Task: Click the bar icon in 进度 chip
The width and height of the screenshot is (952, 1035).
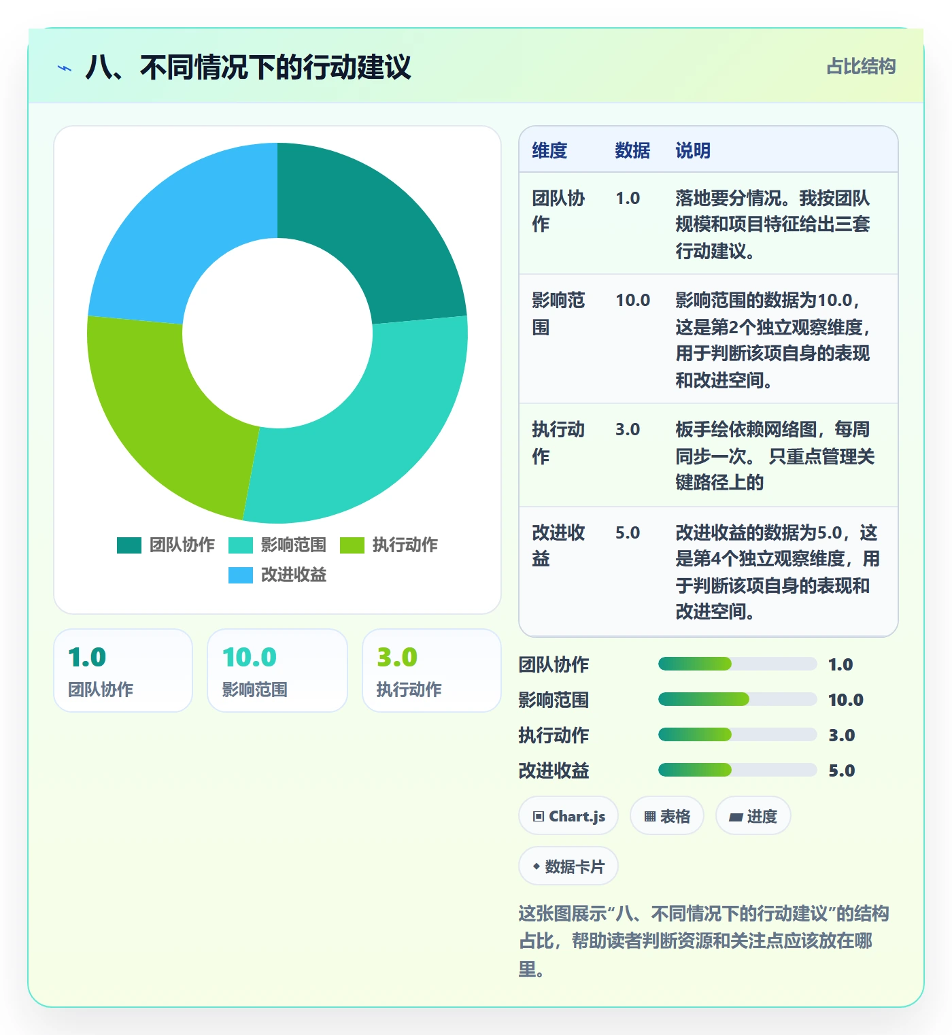Action: (736, 817)
